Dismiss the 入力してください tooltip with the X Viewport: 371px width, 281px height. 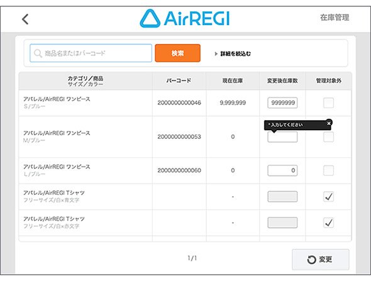click(x=329, y=123)
